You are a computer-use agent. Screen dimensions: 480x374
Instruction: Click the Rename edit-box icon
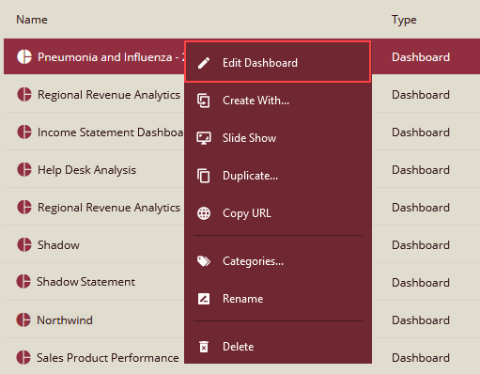204,299
